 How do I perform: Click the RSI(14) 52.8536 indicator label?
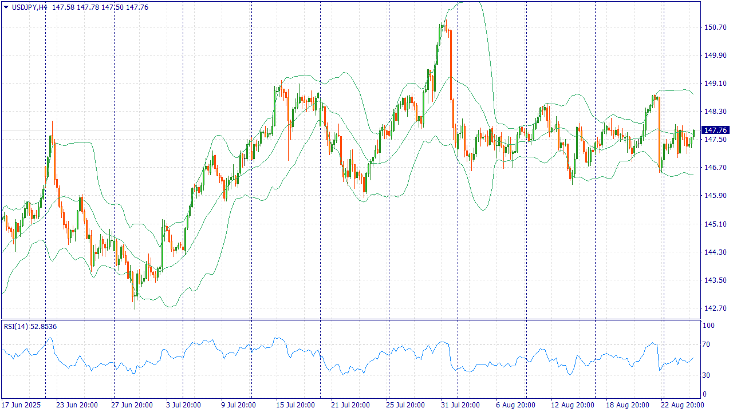30,327
